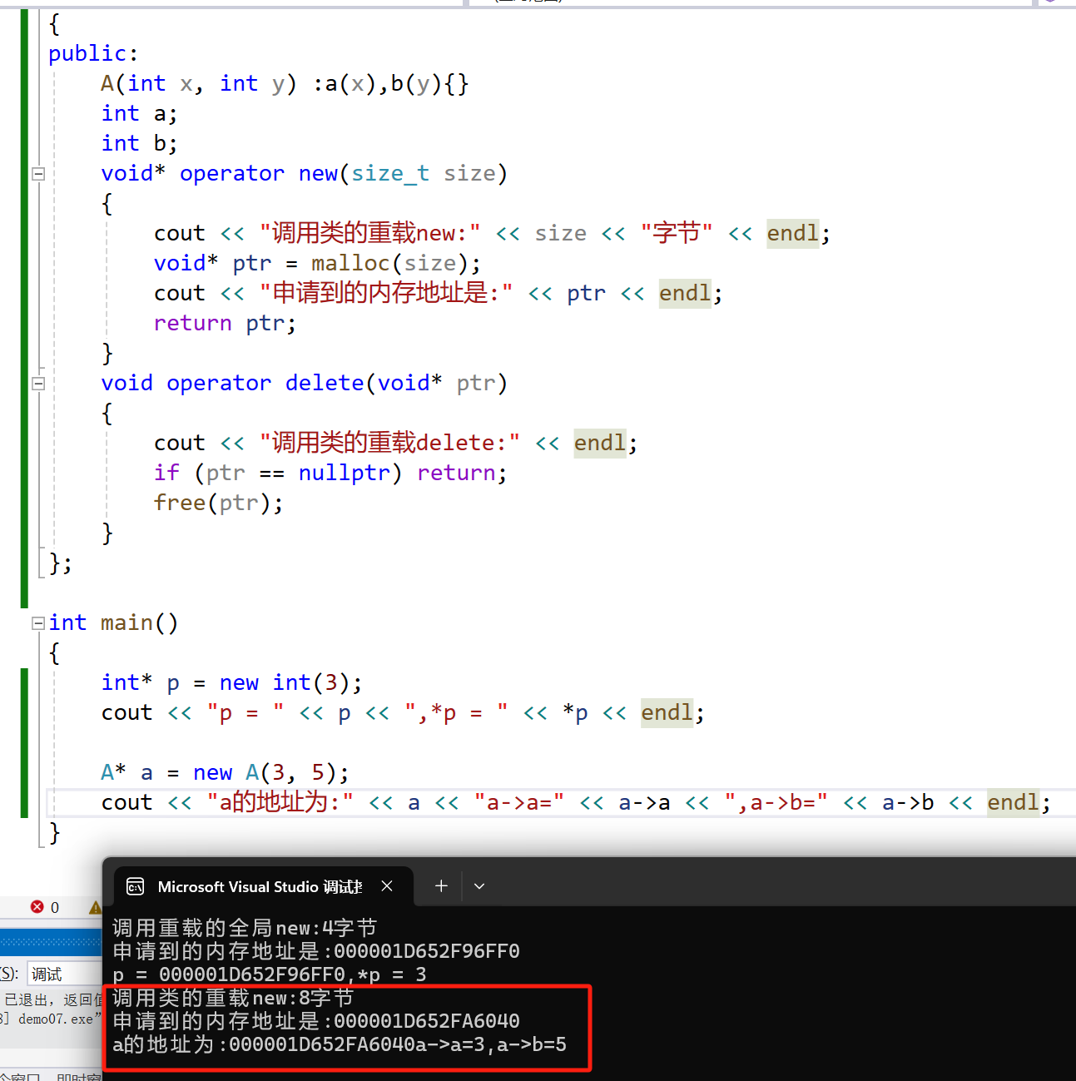Image resolution: width=1076 pixels, height=1081 pixels.
Task: Click the "字节" string literal in code
Action: tap(677, 233)
